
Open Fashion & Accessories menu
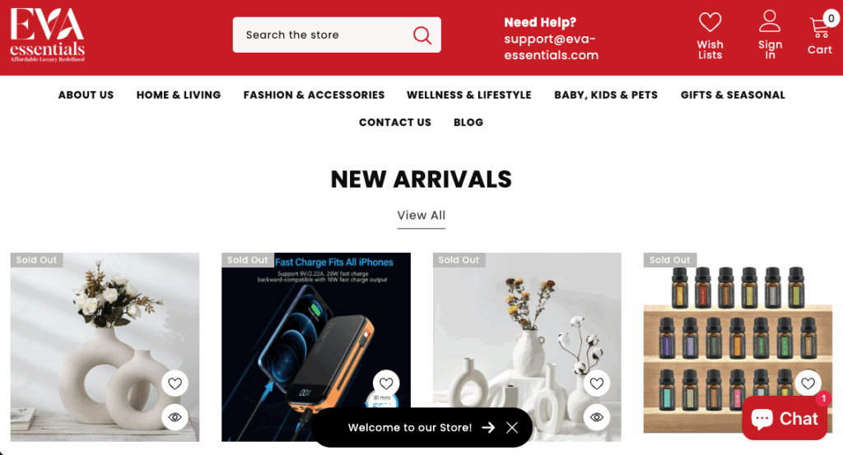pos(314,95)
